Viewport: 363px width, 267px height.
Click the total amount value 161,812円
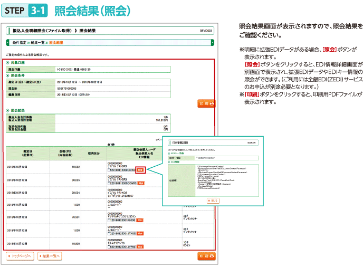(x=161, y=120)
